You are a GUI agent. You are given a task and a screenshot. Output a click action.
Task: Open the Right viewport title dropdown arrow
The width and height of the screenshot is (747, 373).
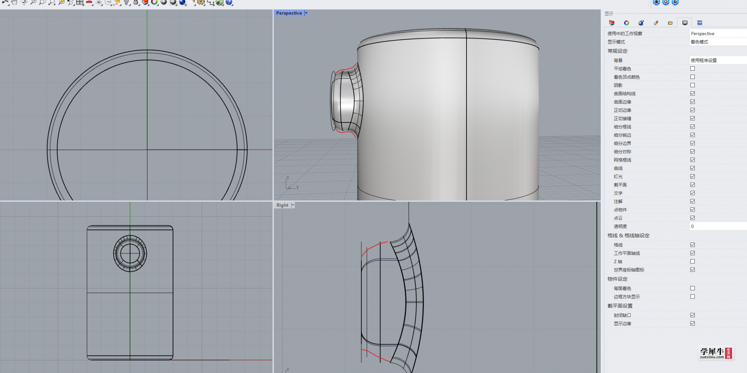click(293, 205)
